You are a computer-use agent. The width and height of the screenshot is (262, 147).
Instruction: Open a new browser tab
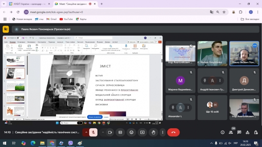pyautogui.click(x=102, y=4)
